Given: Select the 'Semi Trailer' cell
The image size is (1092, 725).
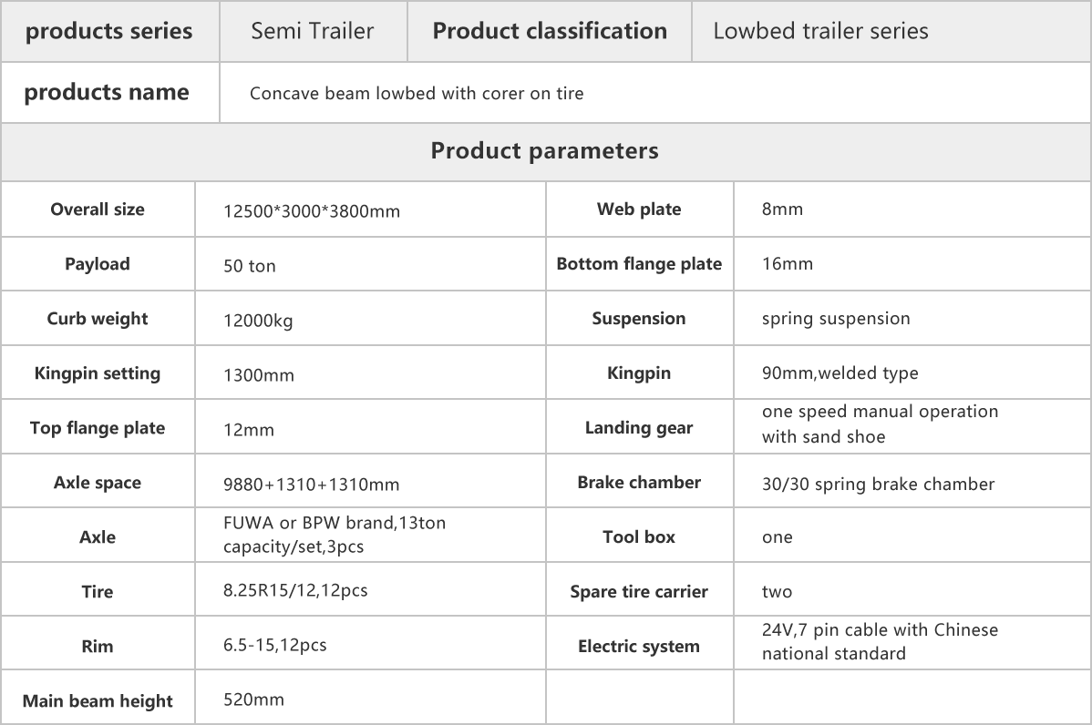Looking at the screenshot, I should coord(312,31).
